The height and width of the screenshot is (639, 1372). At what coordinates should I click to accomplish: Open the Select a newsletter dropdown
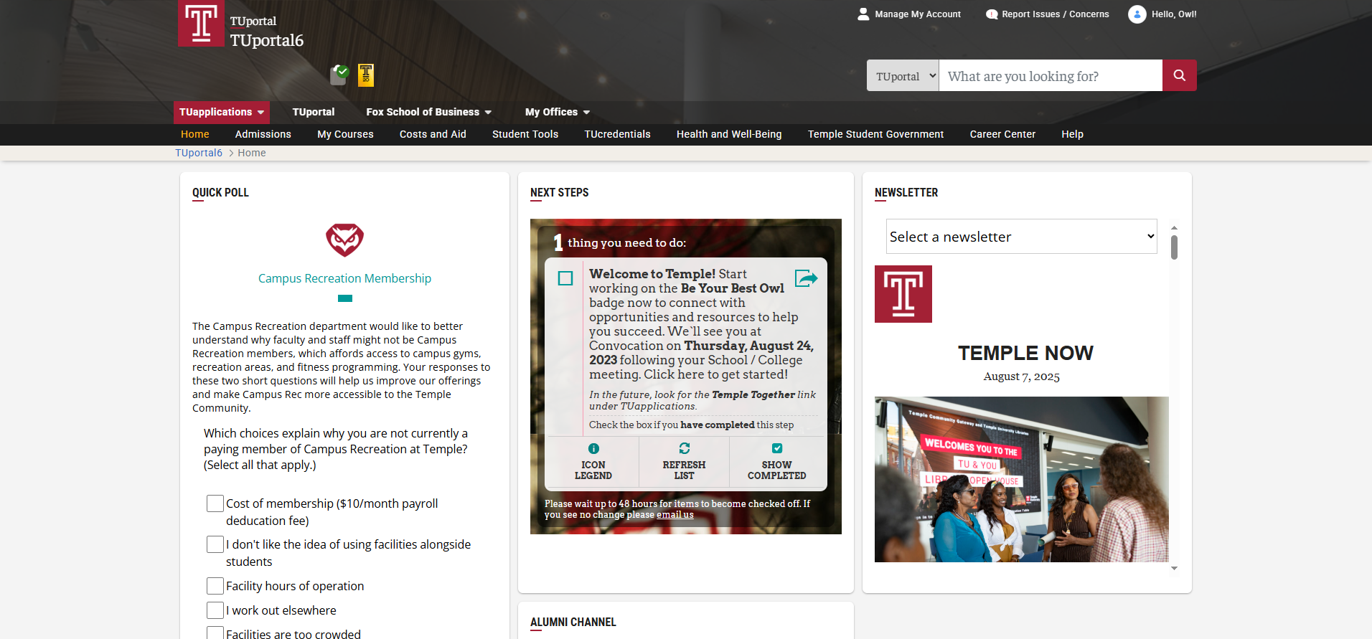1021,237
